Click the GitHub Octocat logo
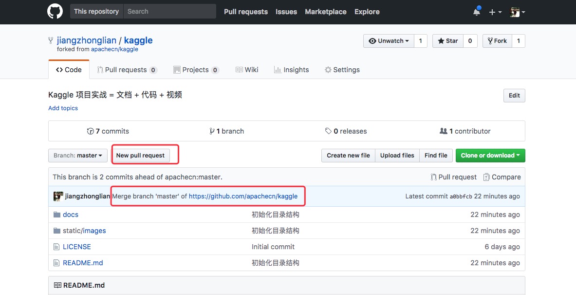Screen dimensions: 576x295 point(55,12)
